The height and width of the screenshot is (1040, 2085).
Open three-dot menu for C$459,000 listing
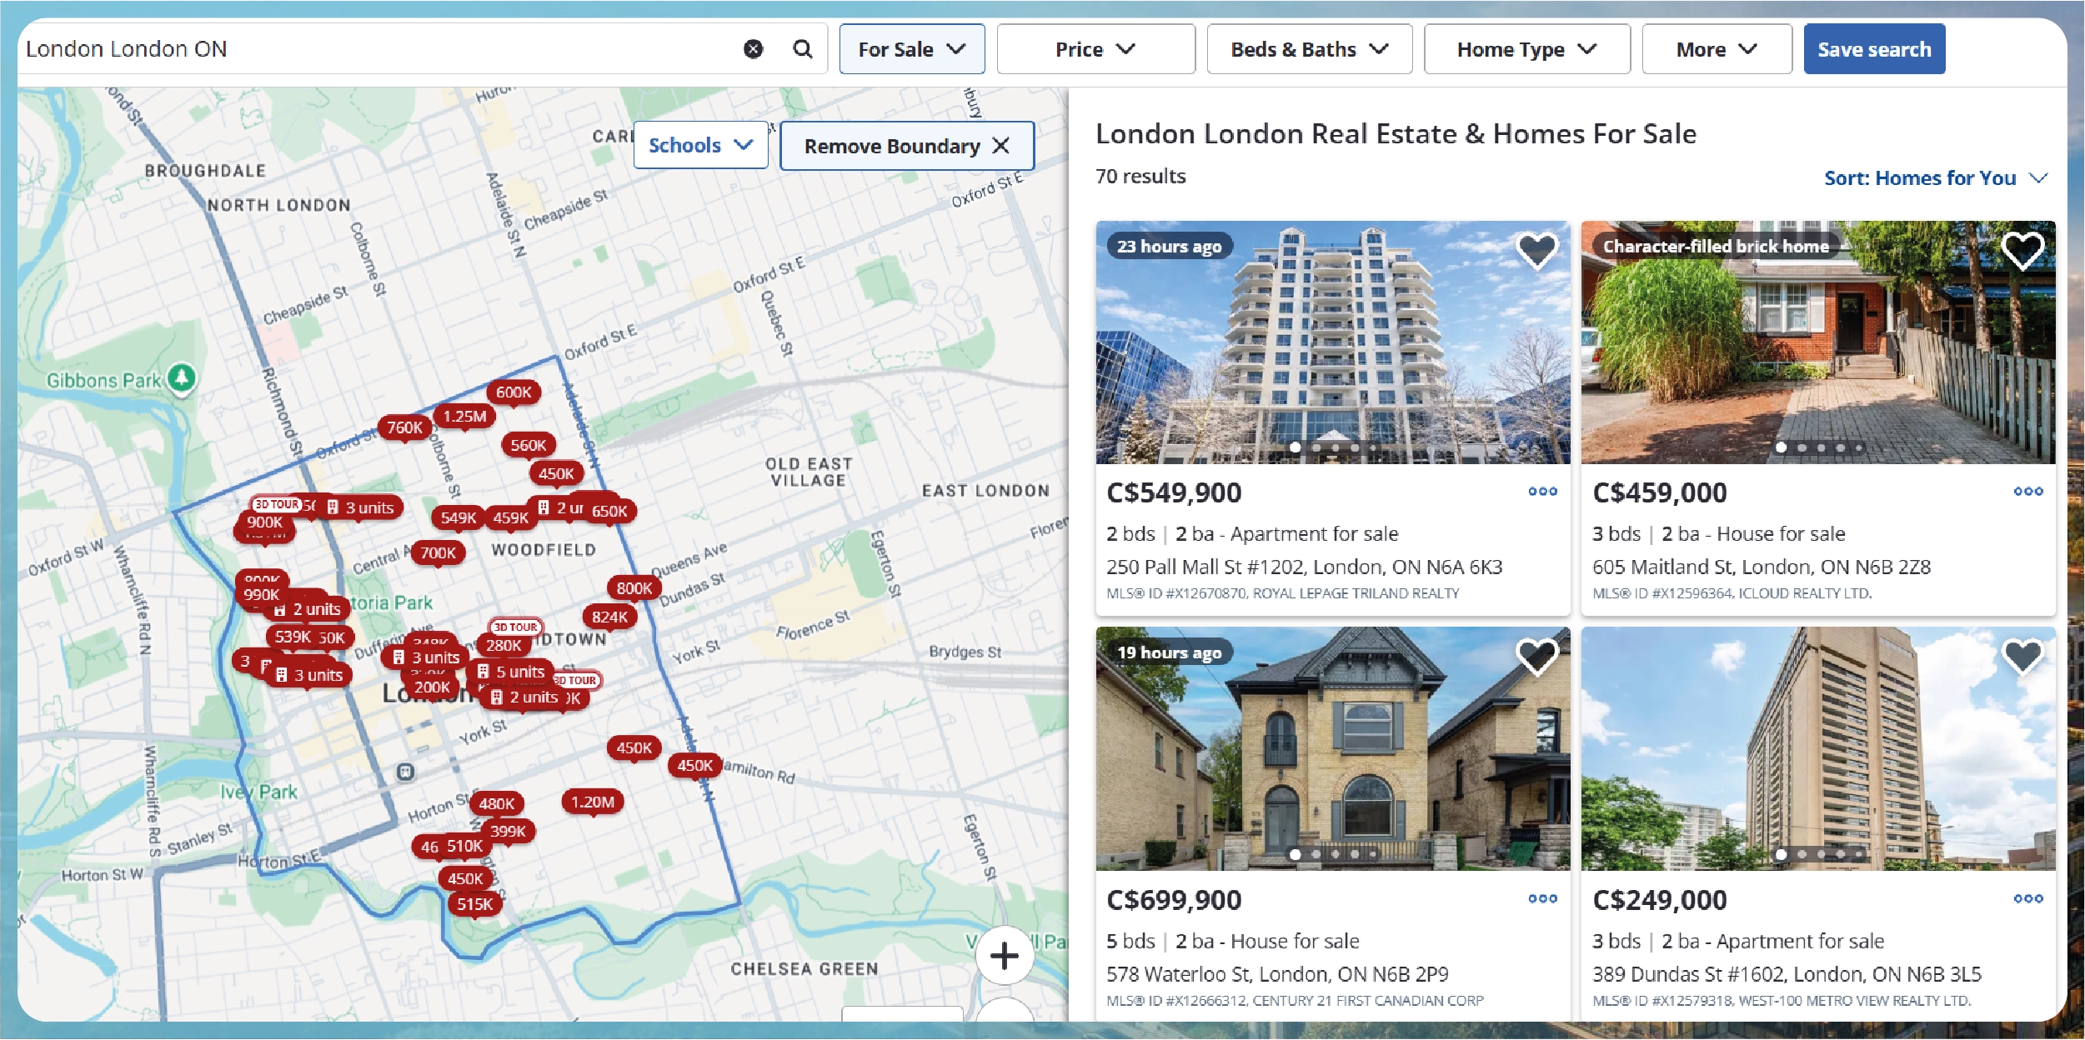[2027, 492]
